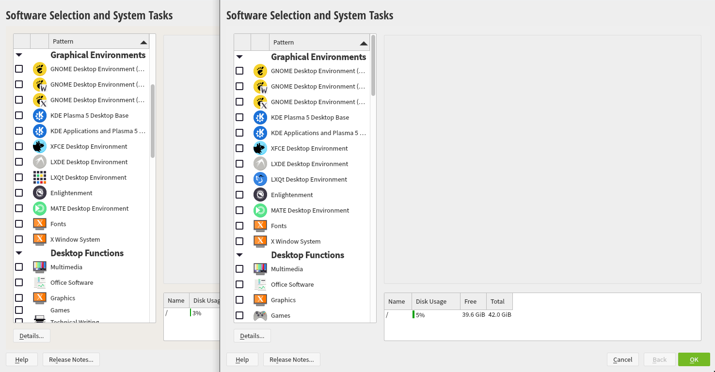The width and height of the screenshot is (715, 372).
Task: Click KDE Plasma 5 Desktop Base icon, left dialog
Action: point(40,115)
